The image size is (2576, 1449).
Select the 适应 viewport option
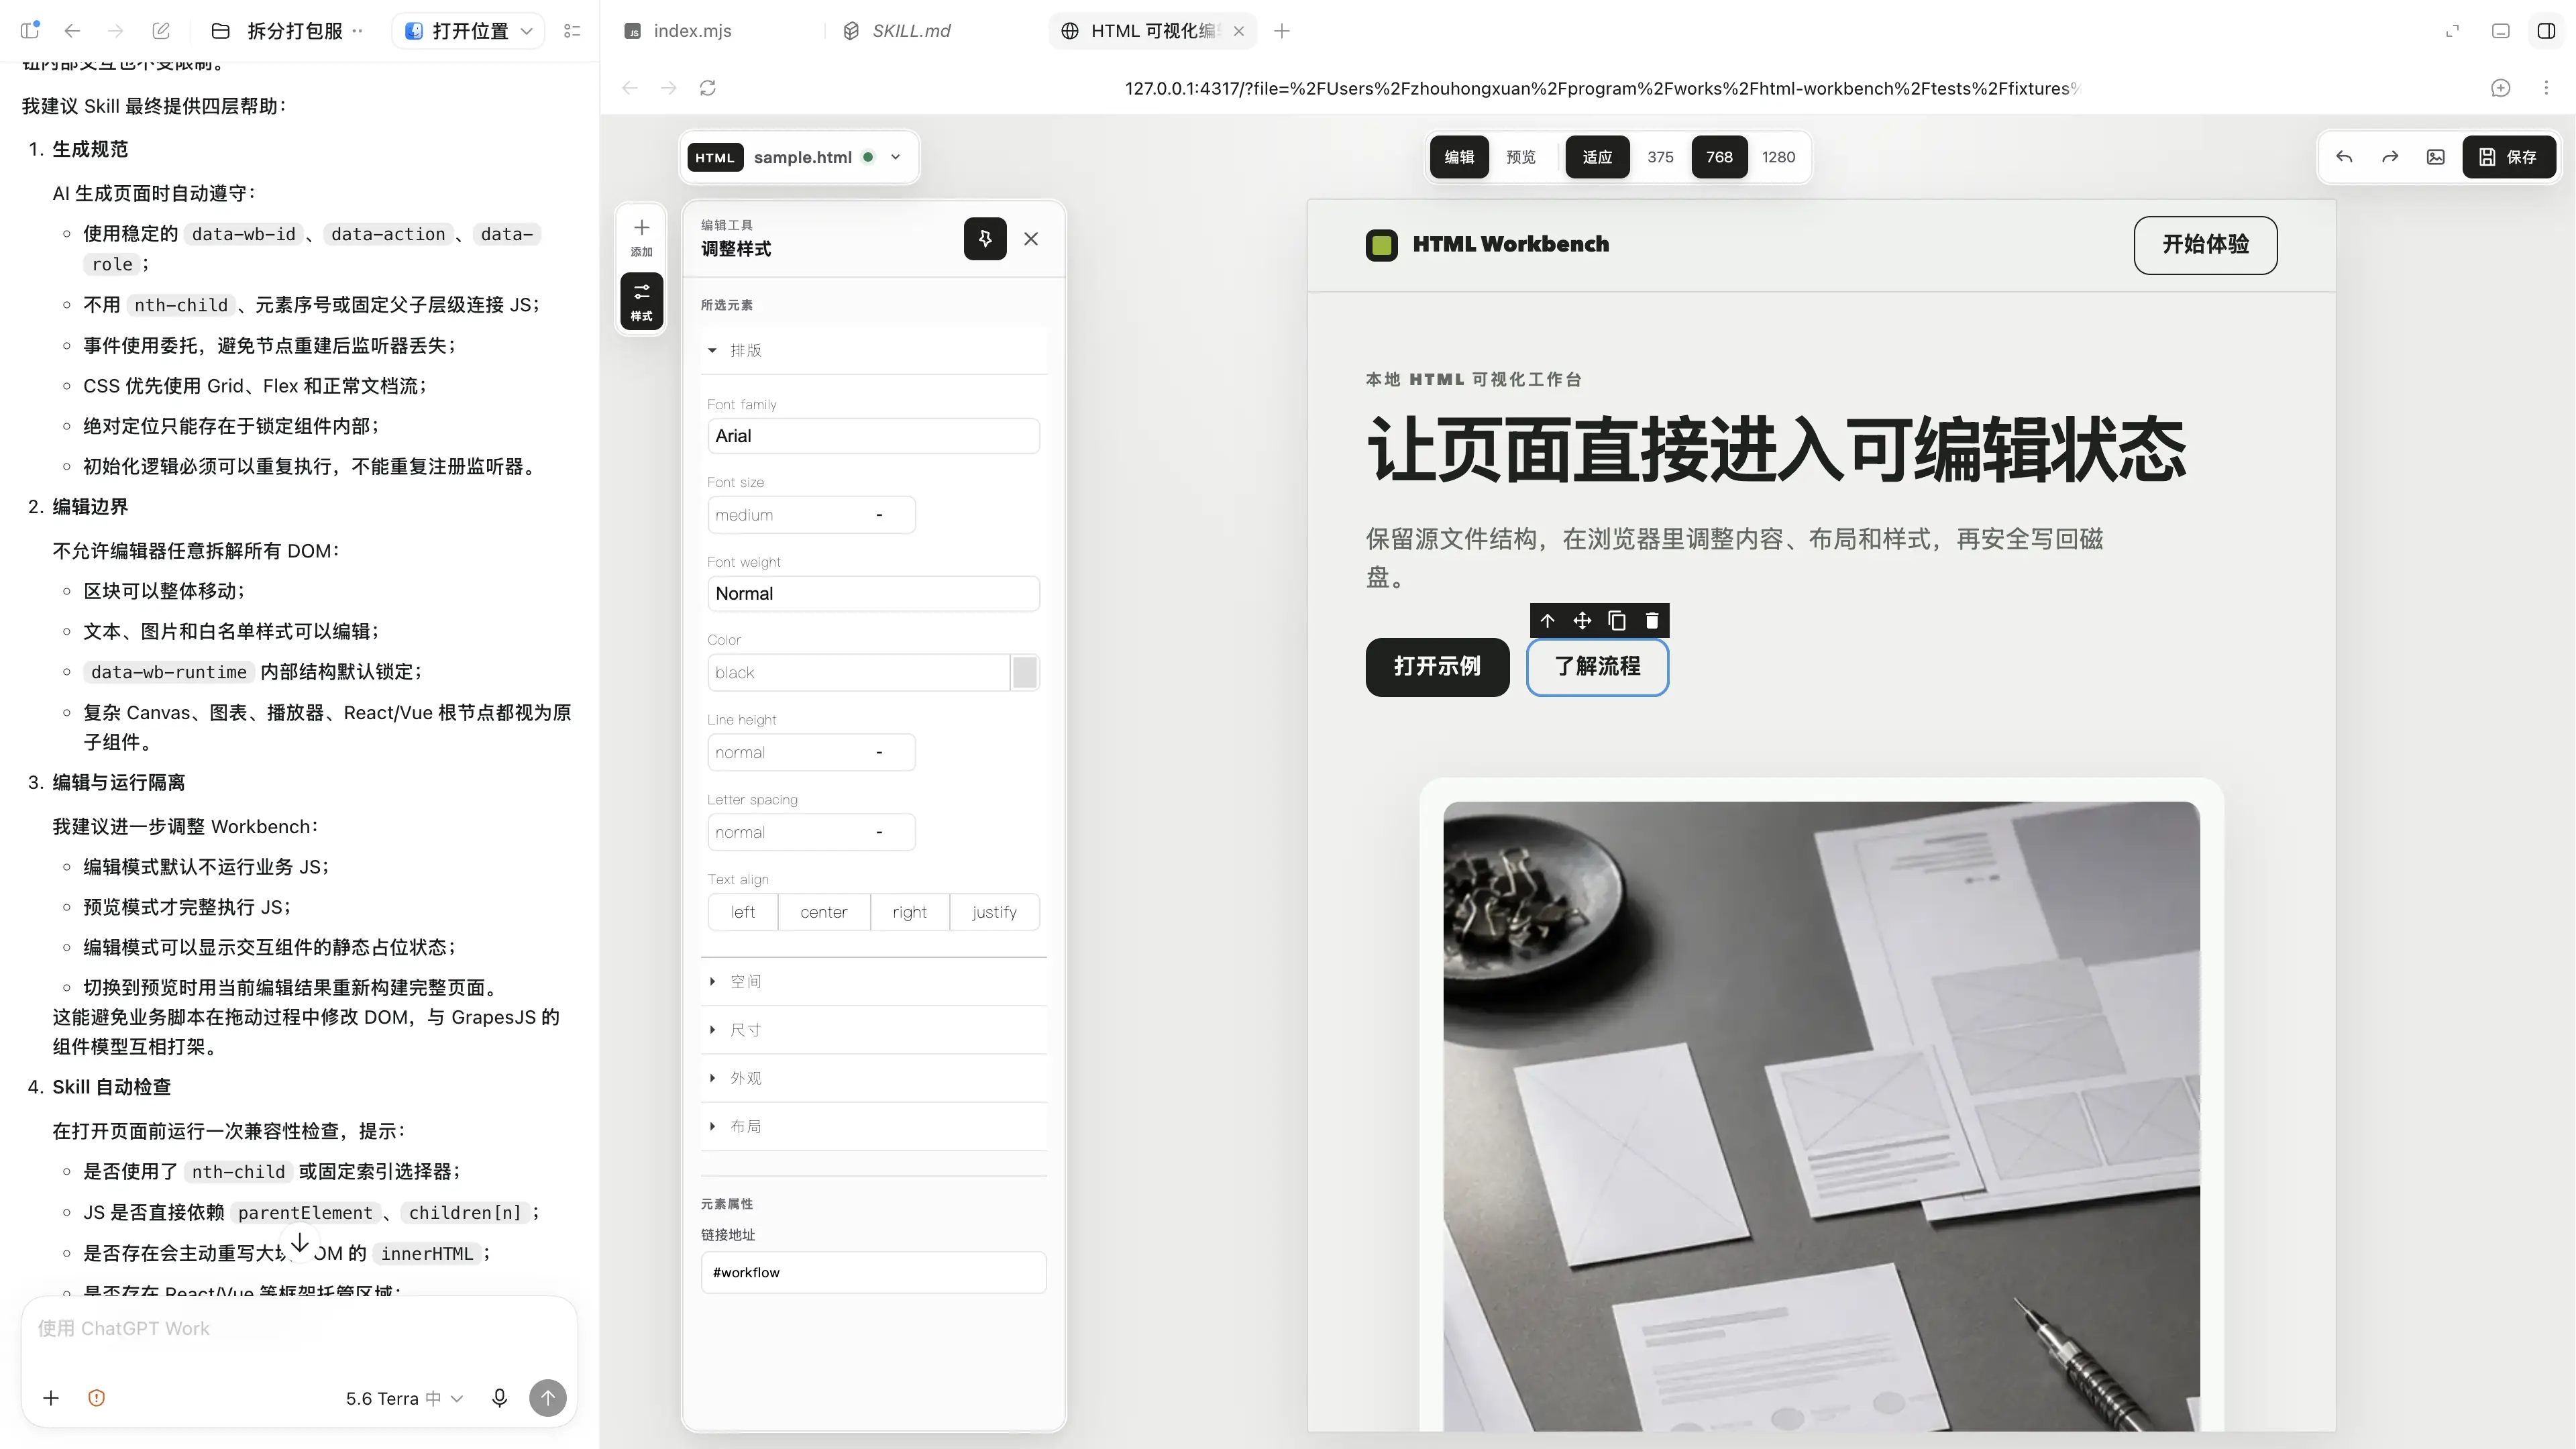click(x=1597, y=157)
